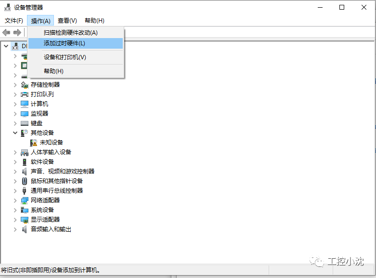Expand the 计算机 category
This screenshot has height=278, width=376.
tap(15, 104)
